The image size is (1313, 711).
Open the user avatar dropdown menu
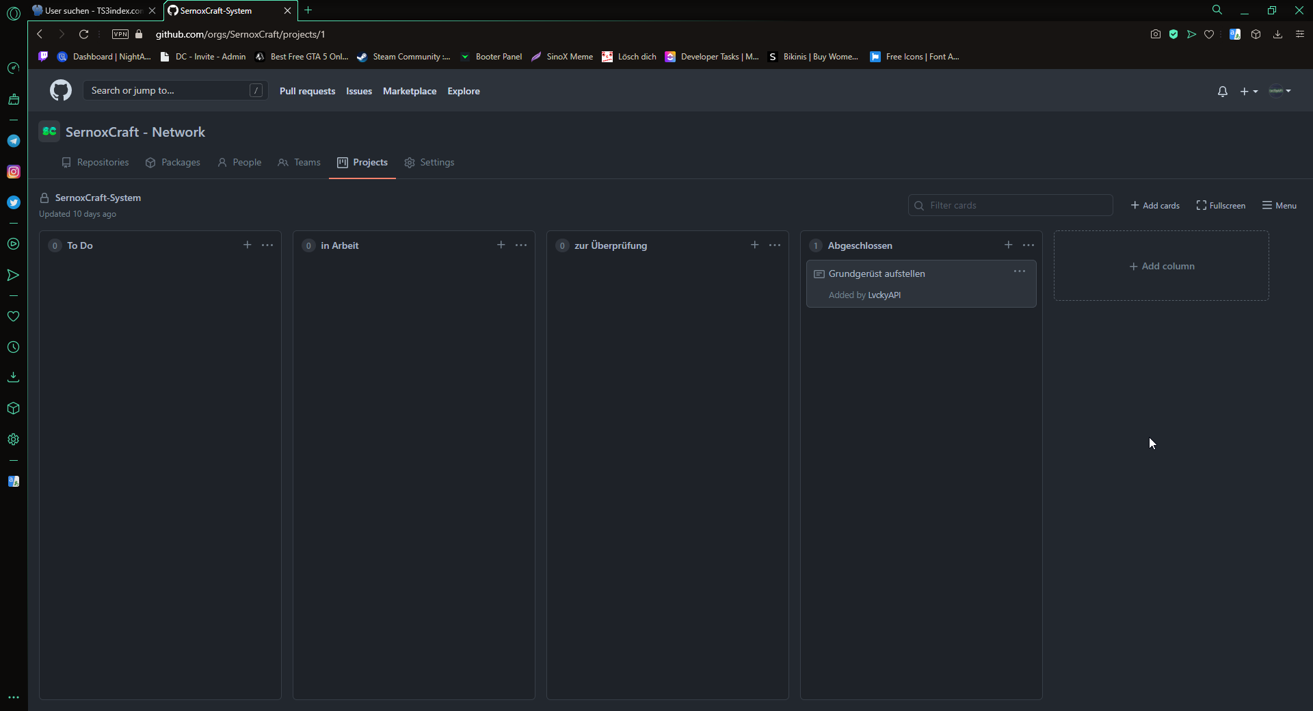[1279, 91]
